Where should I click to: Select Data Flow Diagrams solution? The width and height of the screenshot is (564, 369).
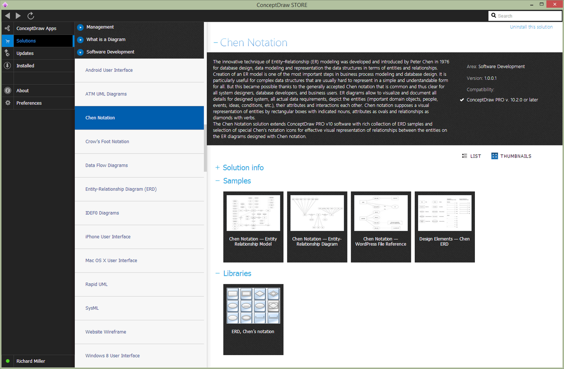139,165
